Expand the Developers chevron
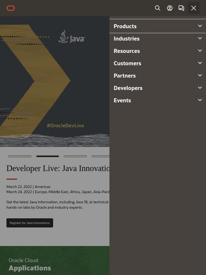This screenshot has height=275, width=206. point(200,88)
